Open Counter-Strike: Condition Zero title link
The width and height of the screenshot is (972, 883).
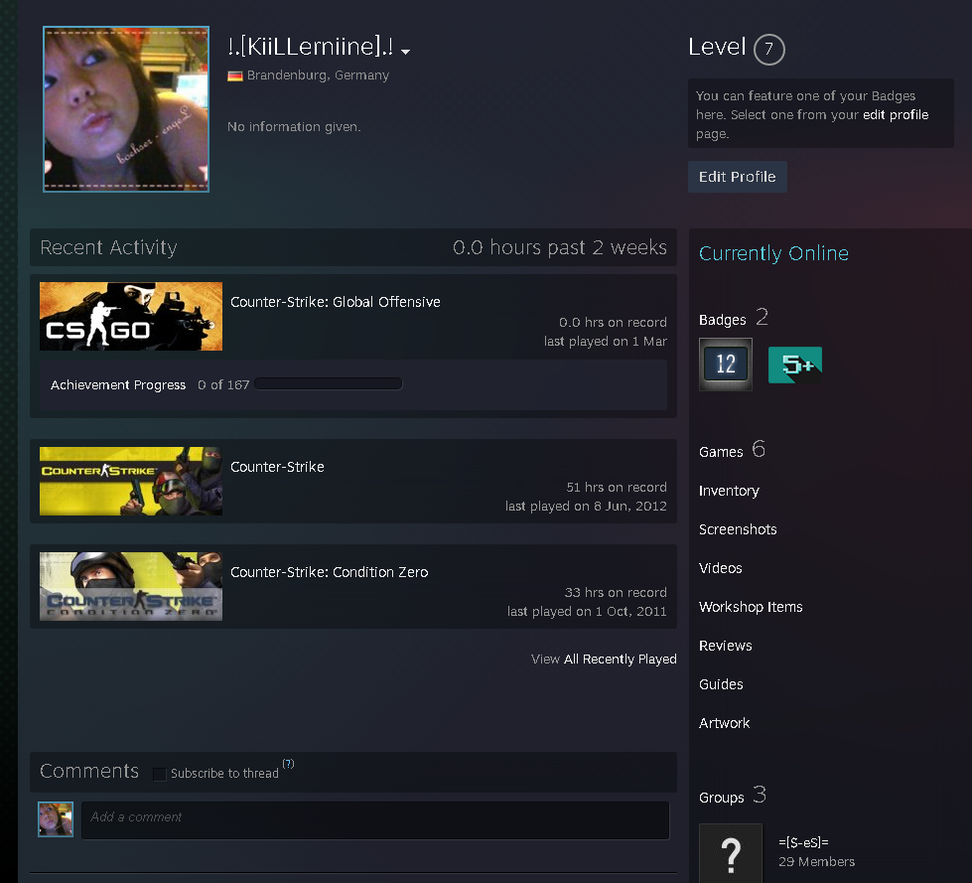pyautogui.click(x=330, y=572)
